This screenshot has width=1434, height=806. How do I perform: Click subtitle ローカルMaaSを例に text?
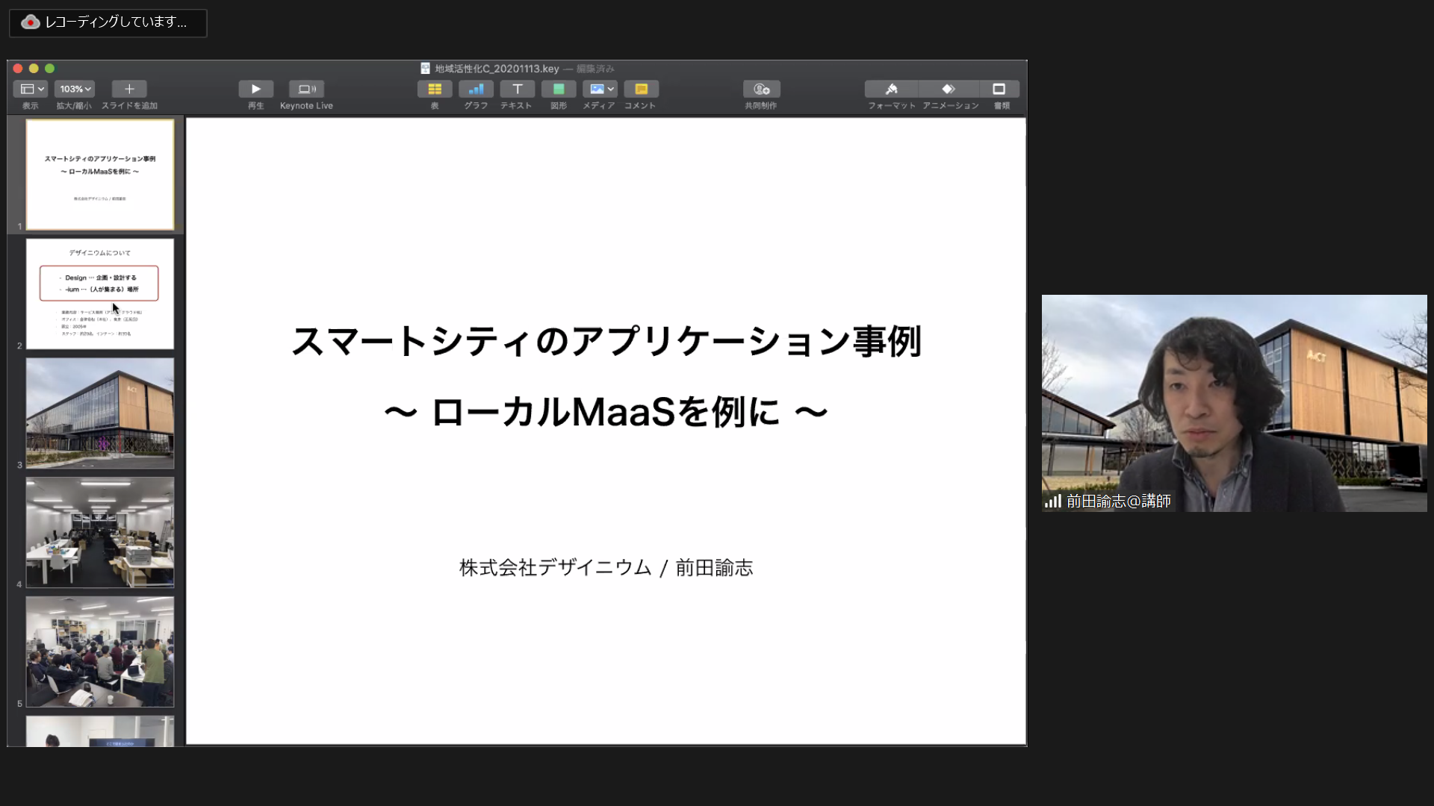(606, 412)
